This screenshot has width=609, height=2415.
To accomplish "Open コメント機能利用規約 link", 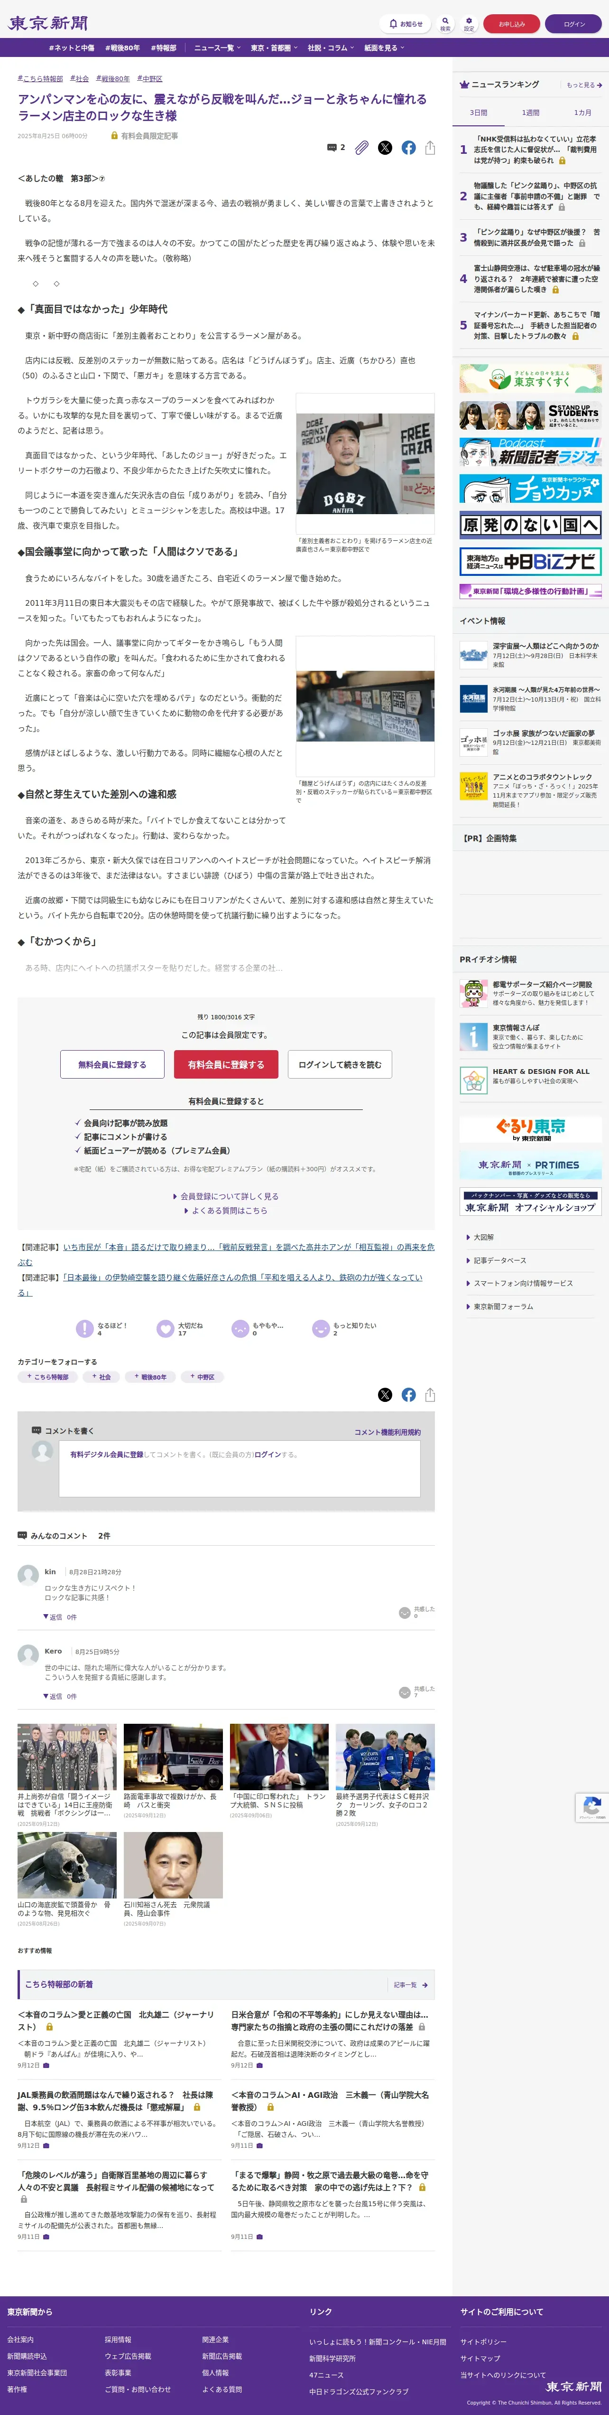I will (387, 1431).
